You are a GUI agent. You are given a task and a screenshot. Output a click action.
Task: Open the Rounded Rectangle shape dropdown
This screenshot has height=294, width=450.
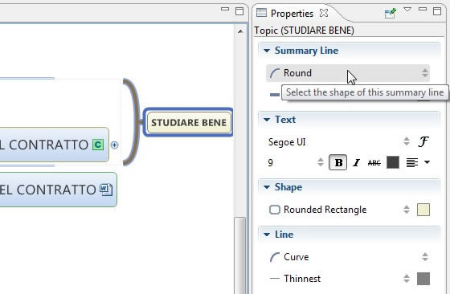coord(339,210)
